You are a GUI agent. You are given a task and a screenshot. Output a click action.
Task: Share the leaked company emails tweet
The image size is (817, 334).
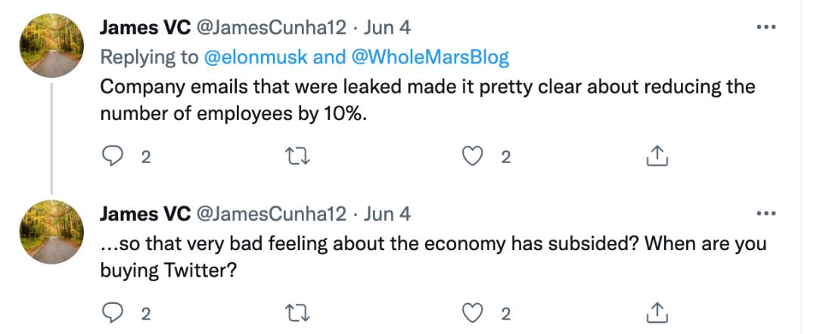click(657, 156)
